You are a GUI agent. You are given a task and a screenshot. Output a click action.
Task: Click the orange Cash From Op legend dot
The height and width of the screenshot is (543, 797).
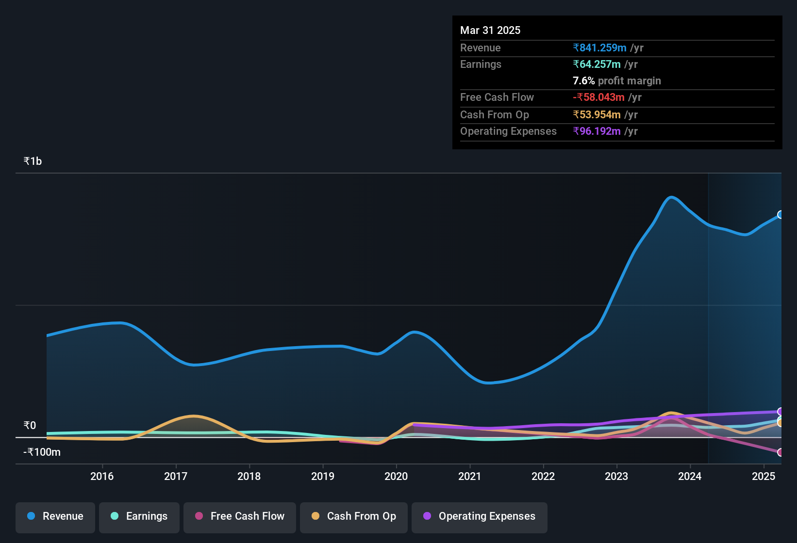click(x=315, y=516)
